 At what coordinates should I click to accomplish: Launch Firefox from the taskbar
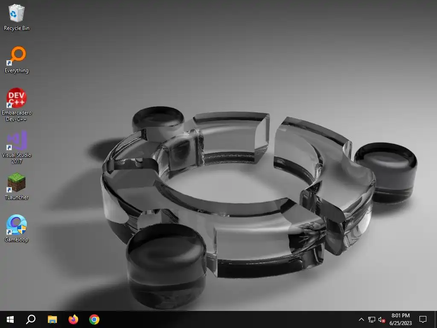73,319
